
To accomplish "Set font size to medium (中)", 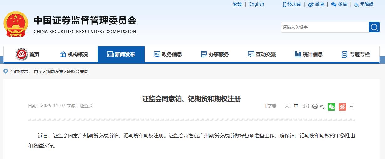I will point(296,106).
